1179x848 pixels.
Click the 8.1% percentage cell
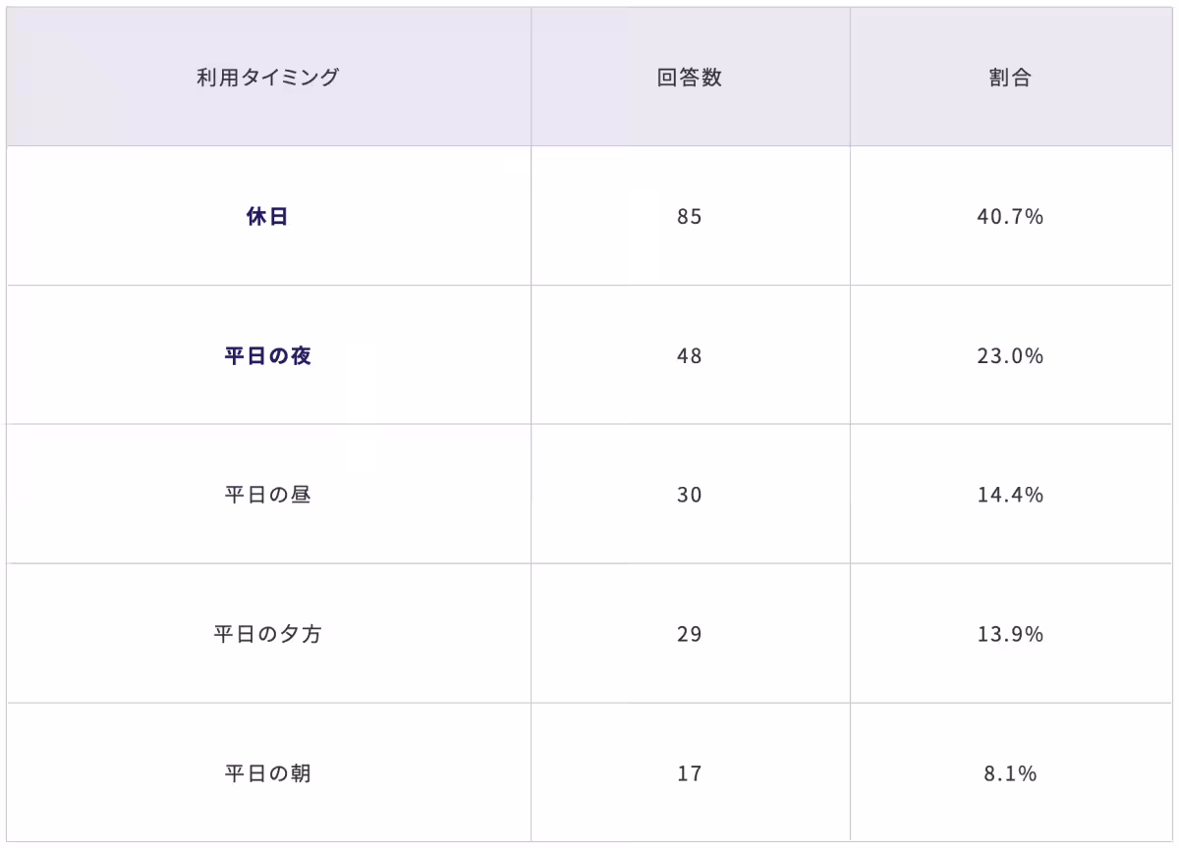coord(1011,773)
